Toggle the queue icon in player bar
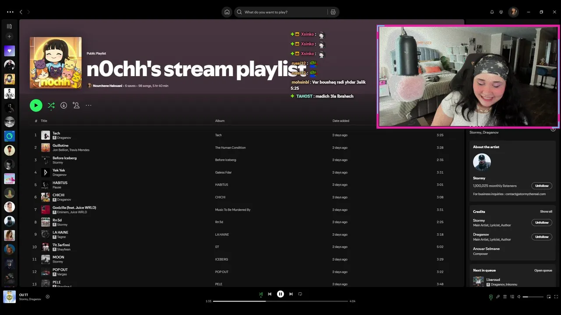Image resolution: width=561 pixels, height=315 pixels. click(x=505, y=297)
